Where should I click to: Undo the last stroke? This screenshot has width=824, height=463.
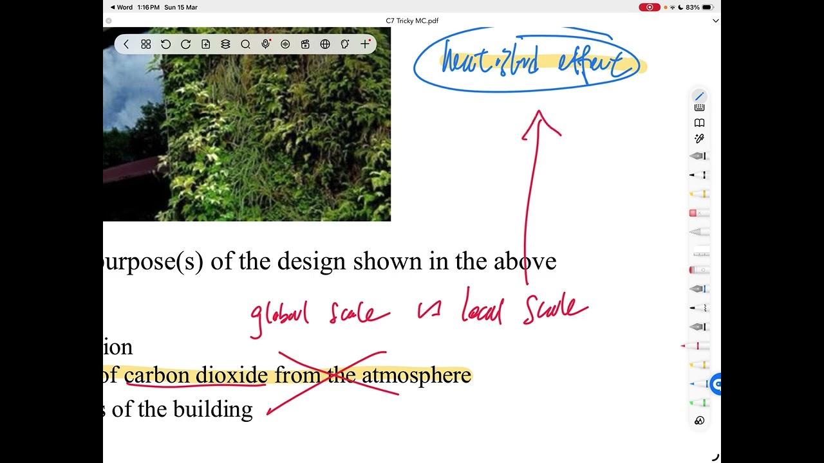[x=165, y=44]
